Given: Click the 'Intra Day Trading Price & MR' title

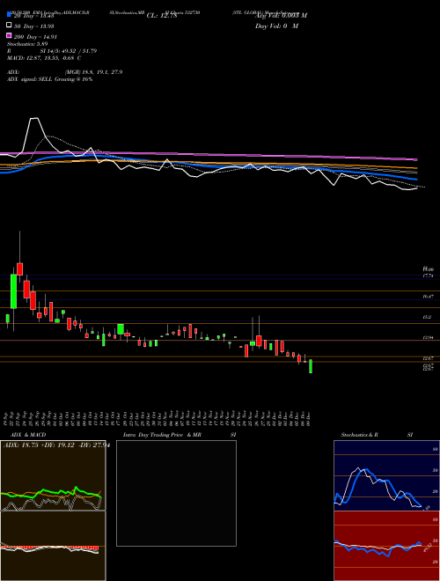Looking at the screenshot, I should [162, 435].
